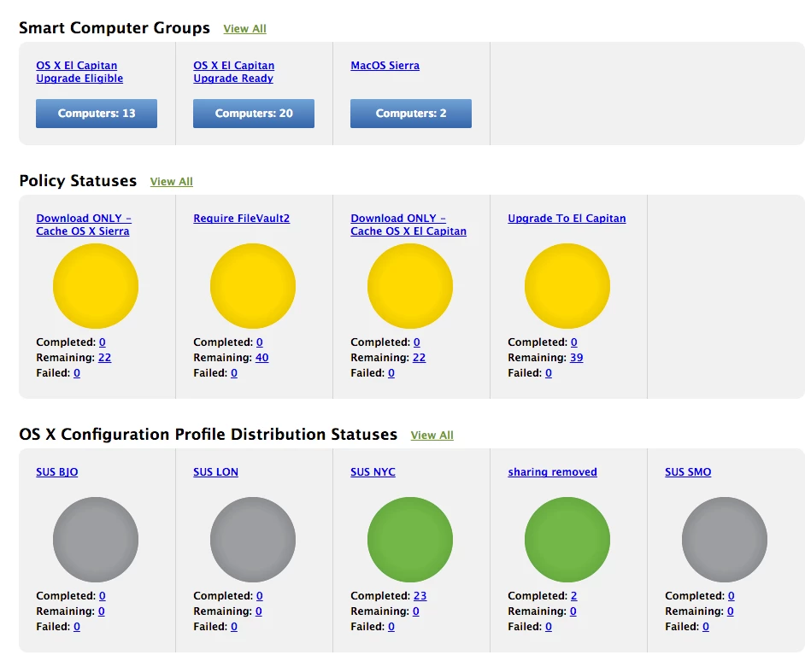The width and height of the screenshot is (805, 655).
Task: Click the green status circle for sharing removed
Action: click(567, 540)
